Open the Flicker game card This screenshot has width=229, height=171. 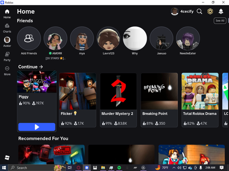(77, 100)
